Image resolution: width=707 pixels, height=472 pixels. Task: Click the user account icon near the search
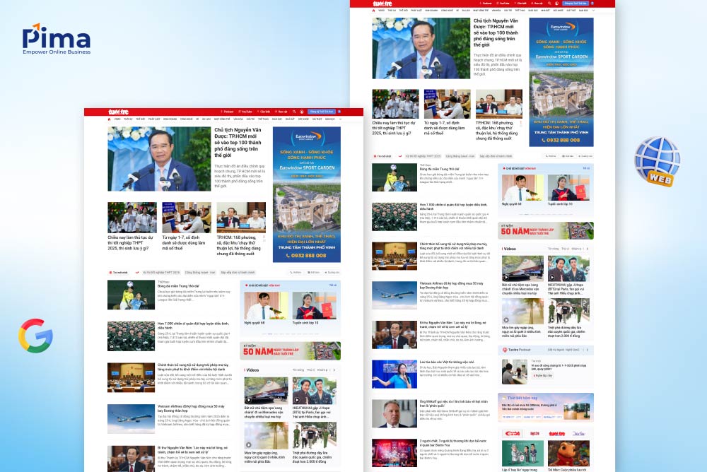point(302,112)
